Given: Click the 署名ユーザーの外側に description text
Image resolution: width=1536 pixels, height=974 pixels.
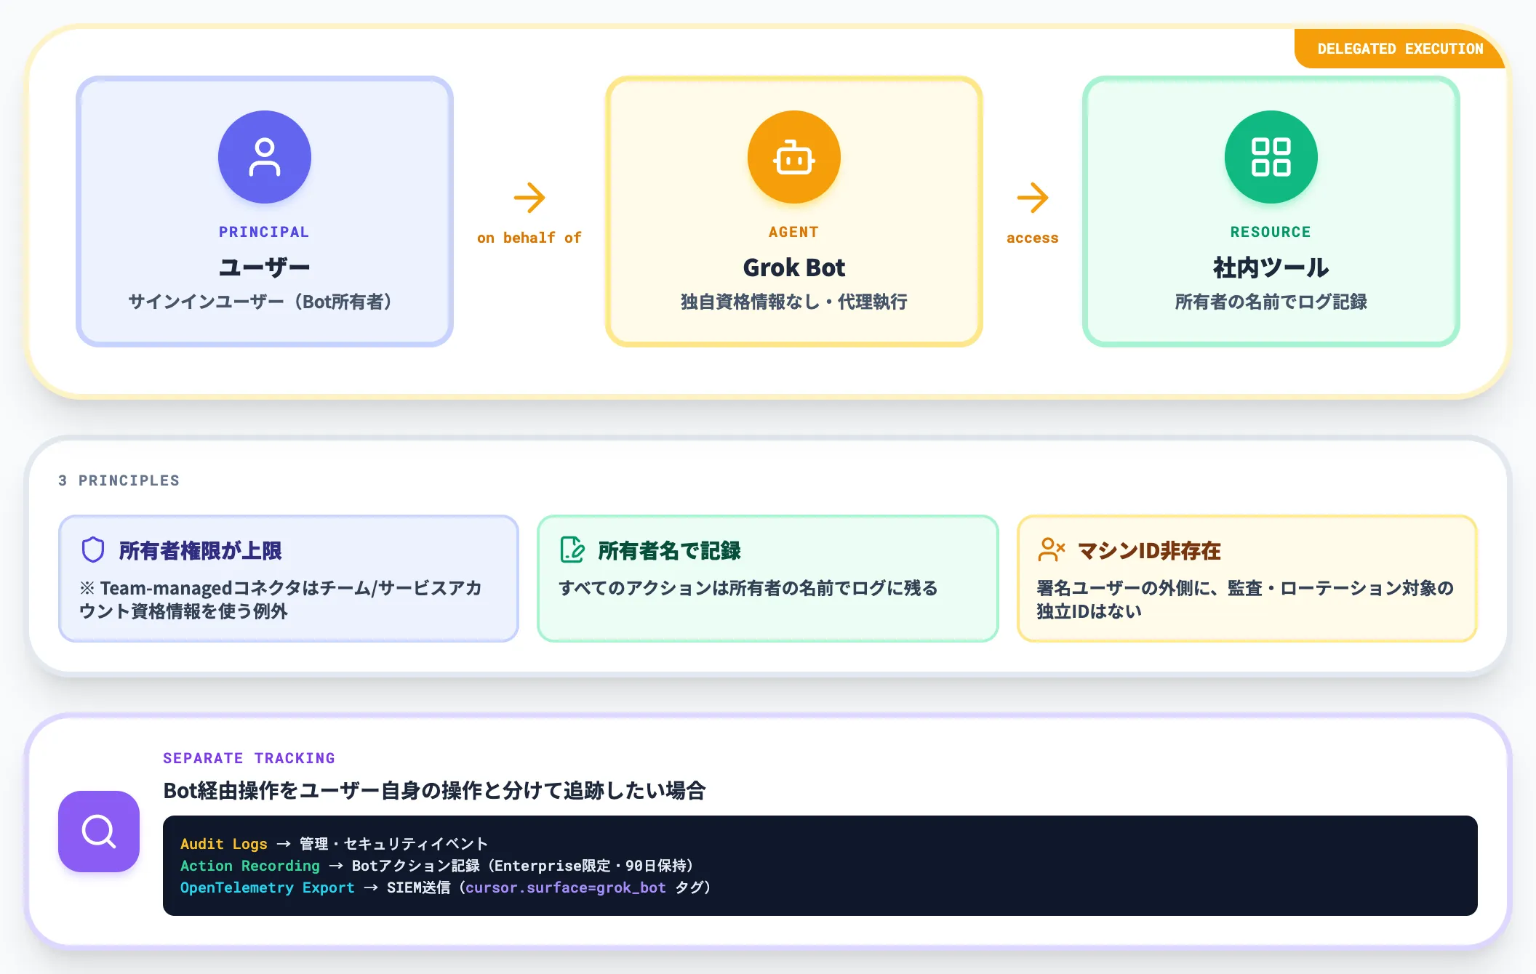Looking at the screenshot, I should (x=1245, y=600).
